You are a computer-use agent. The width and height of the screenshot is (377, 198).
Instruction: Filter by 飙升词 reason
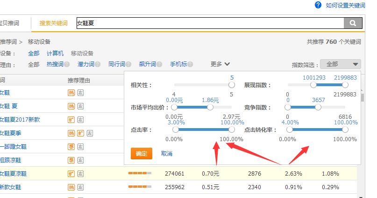(147, 65)
